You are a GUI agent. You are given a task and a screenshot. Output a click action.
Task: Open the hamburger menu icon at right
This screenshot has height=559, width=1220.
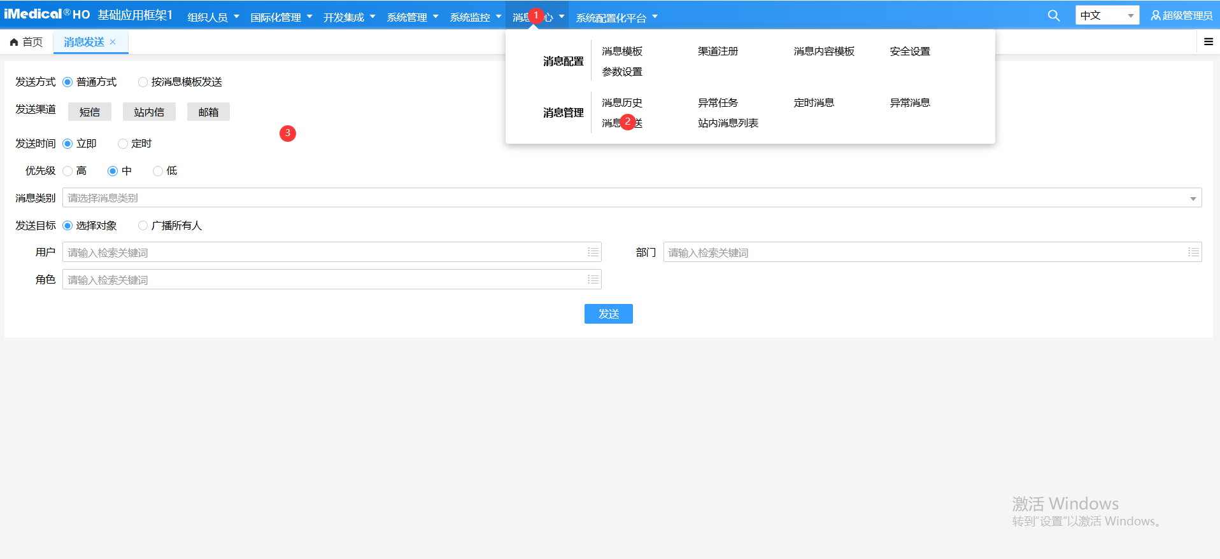(x=1208, y=42)
